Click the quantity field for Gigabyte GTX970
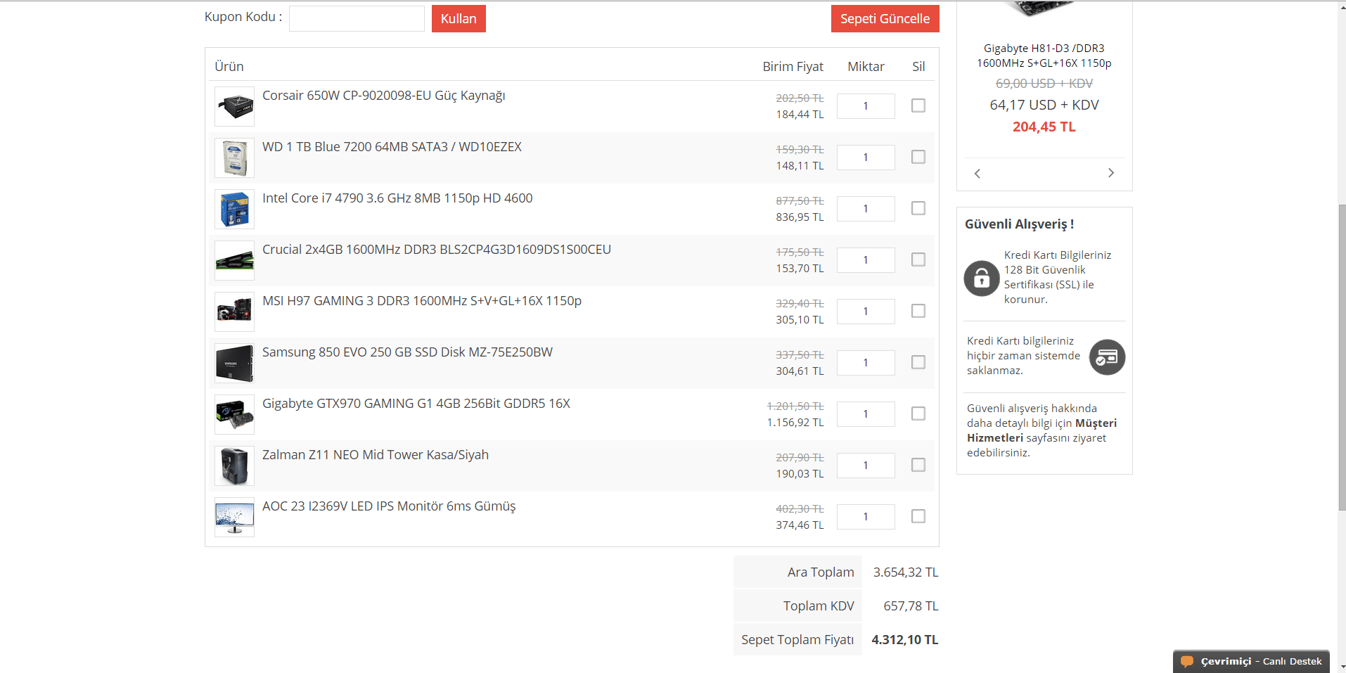1346x673 pixels. click(866, 414)
